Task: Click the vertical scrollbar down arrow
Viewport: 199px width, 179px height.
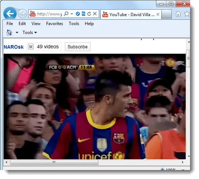Action: tap(189, 156)
